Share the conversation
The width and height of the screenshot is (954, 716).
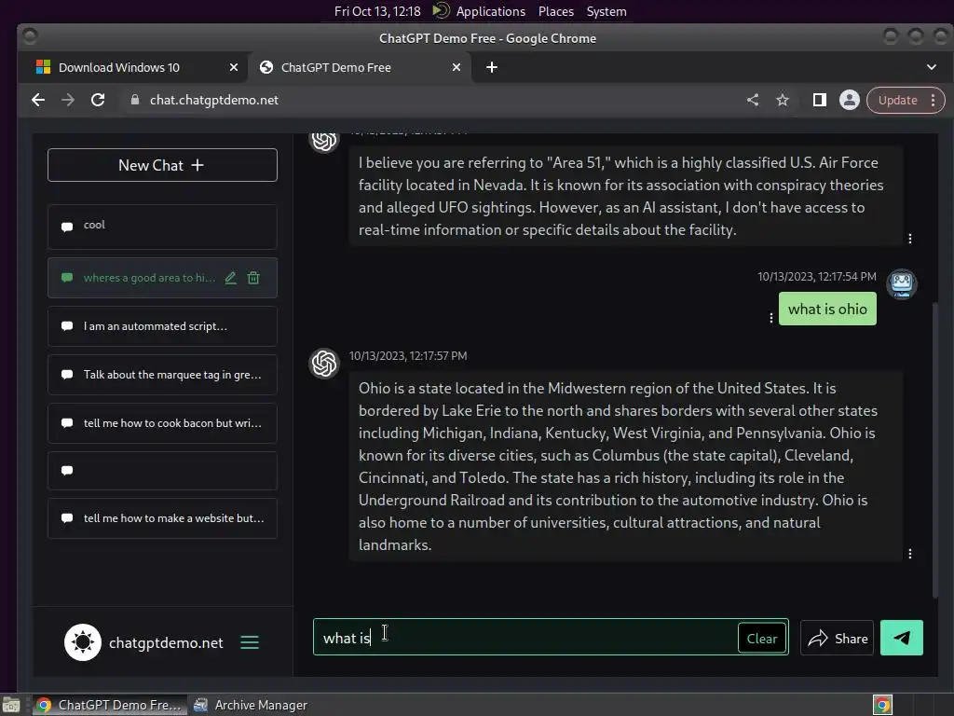click(x=838, y=638)
